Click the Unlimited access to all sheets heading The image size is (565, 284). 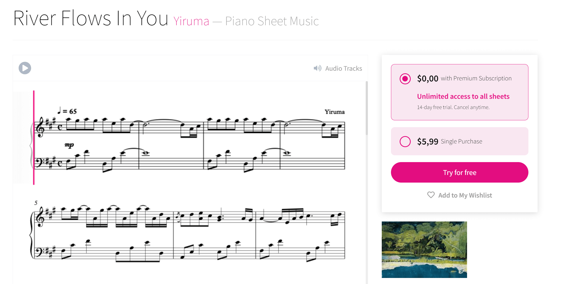[x=463, y=96]
